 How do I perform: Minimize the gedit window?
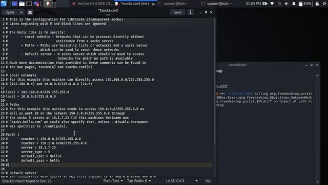[x=200, y=12]
